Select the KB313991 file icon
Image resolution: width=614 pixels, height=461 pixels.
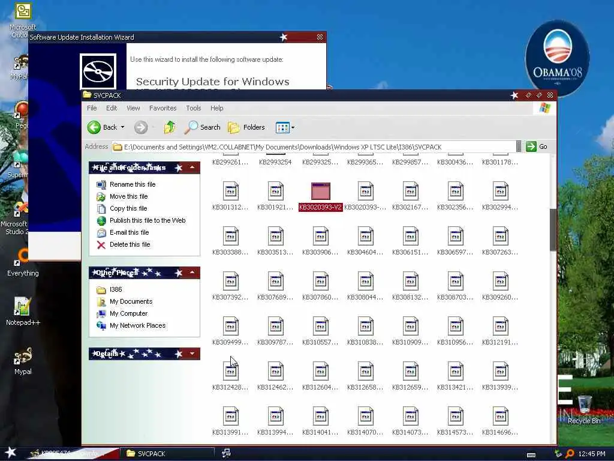point(231,417)
